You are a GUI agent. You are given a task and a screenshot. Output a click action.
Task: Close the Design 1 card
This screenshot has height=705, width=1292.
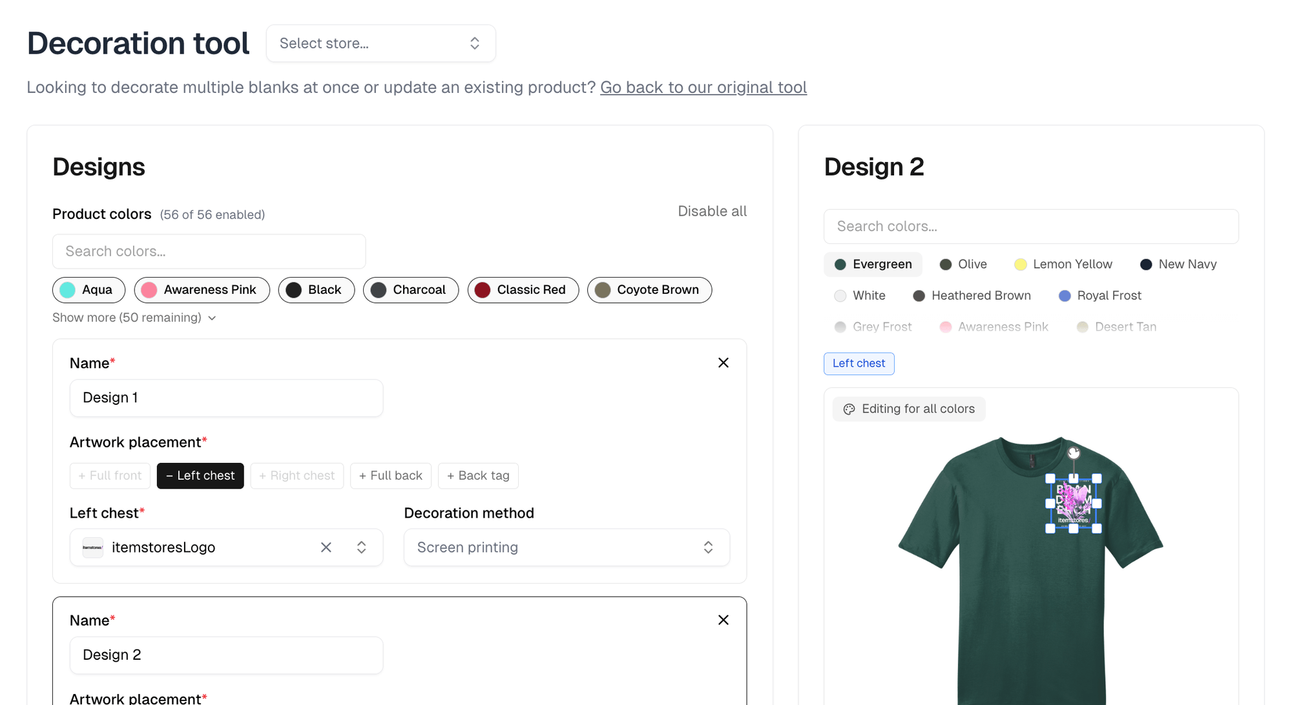[723, 363]
